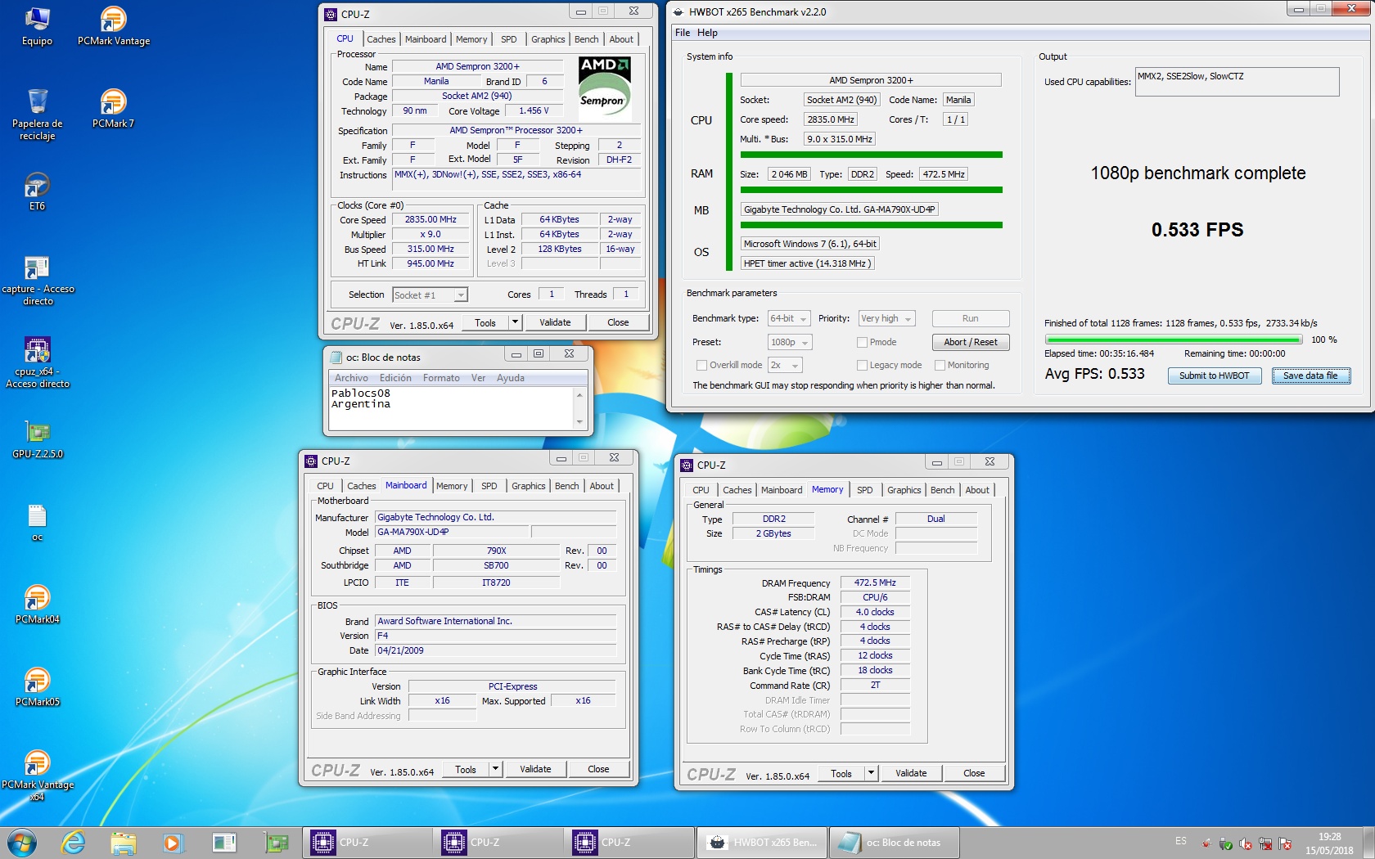Image resolution: width=1375 pixels, height=859 pixels.
Task: Click the volume muted tray icon
Action: 1246,843
